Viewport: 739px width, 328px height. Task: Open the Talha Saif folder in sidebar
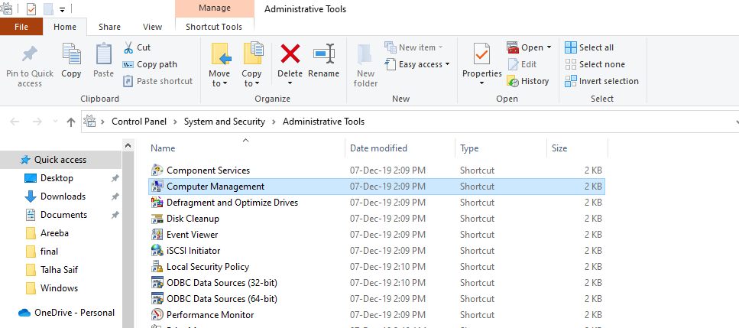click(59, 270)
